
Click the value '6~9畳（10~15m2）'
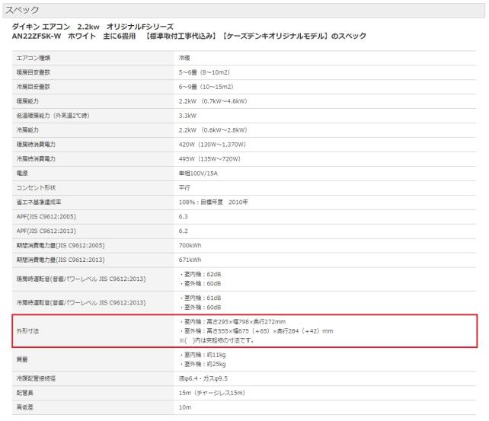click(x=206, y=87)
